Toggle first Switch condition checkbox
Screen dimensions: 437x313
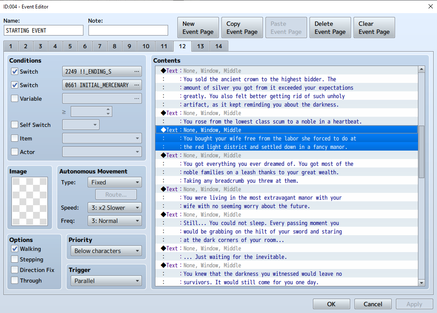pyautogui.click(x=14, y=71)
